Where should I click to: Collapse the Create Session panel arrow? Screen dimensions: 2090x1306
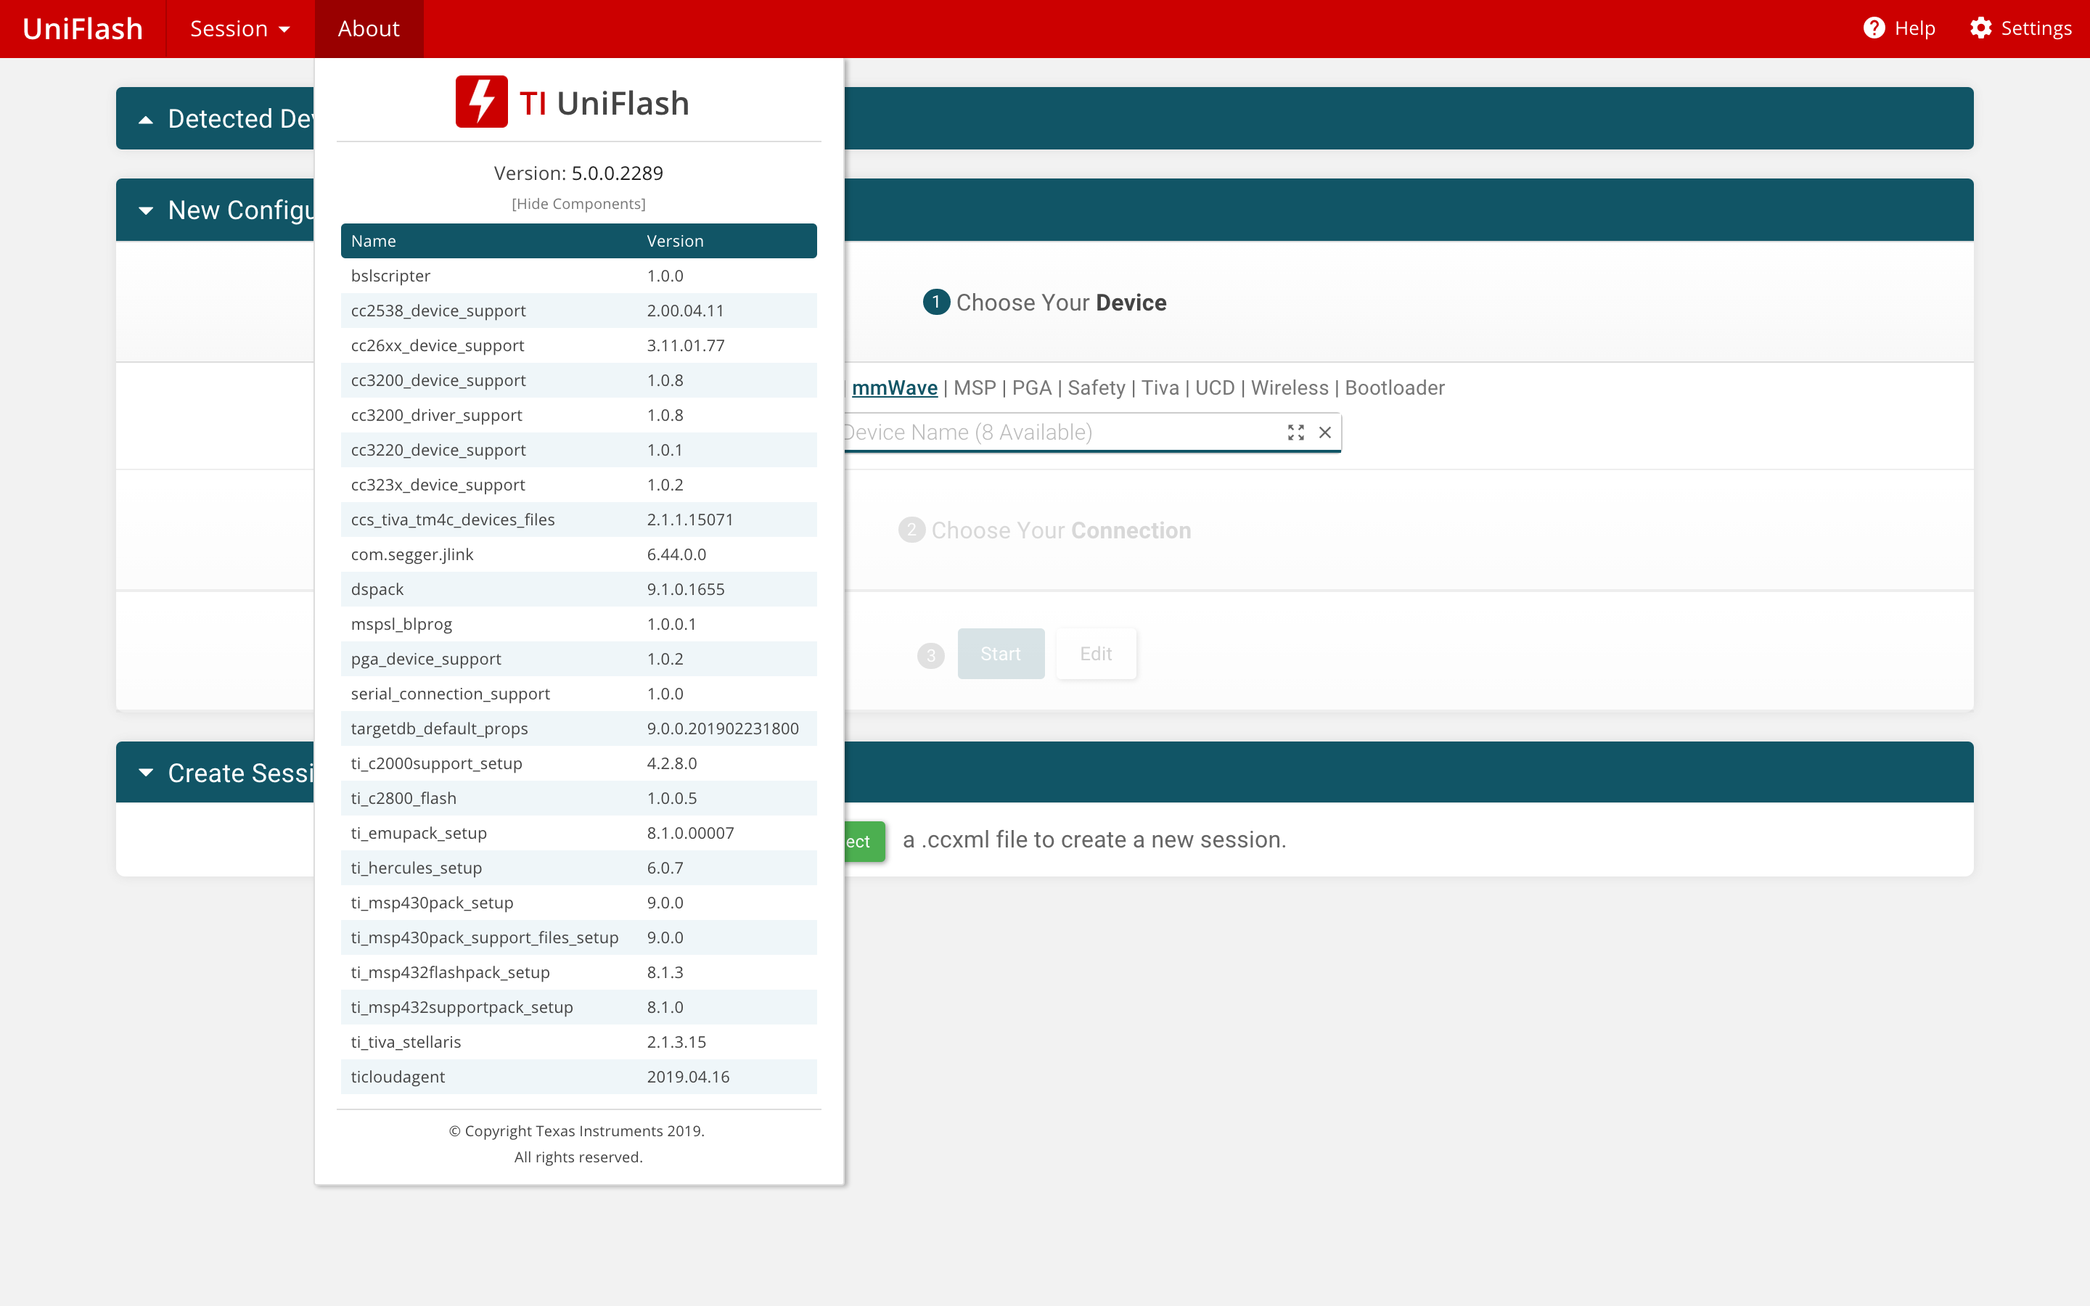tap(146, 772)
